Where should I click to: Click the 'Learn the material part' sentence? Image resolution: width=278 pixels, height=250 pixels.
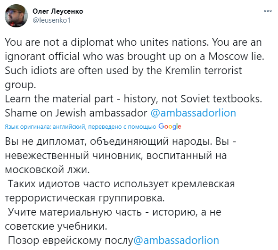click(x=133, y=99)
